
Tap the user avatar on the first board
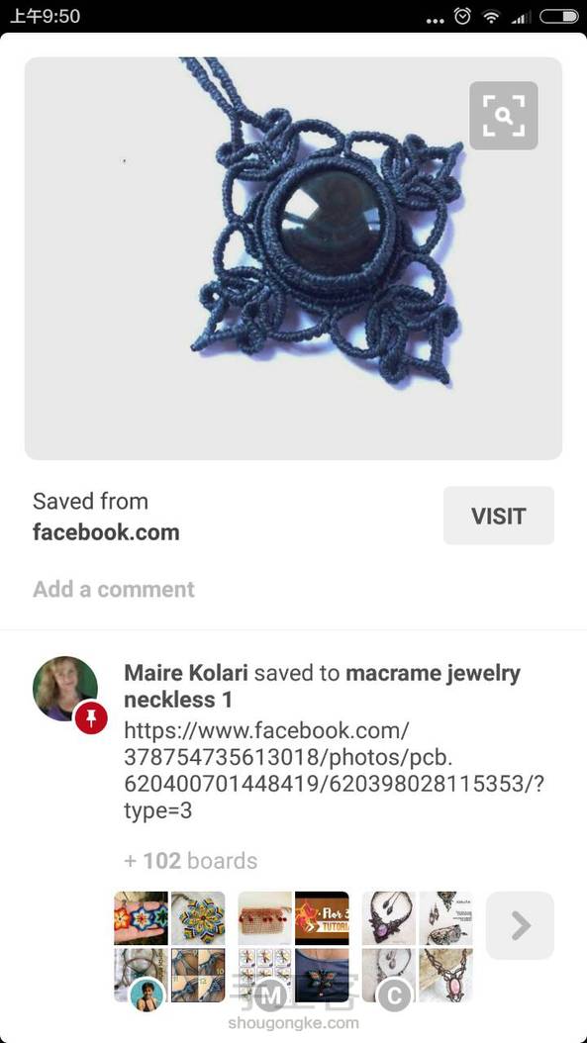(147, 996)
